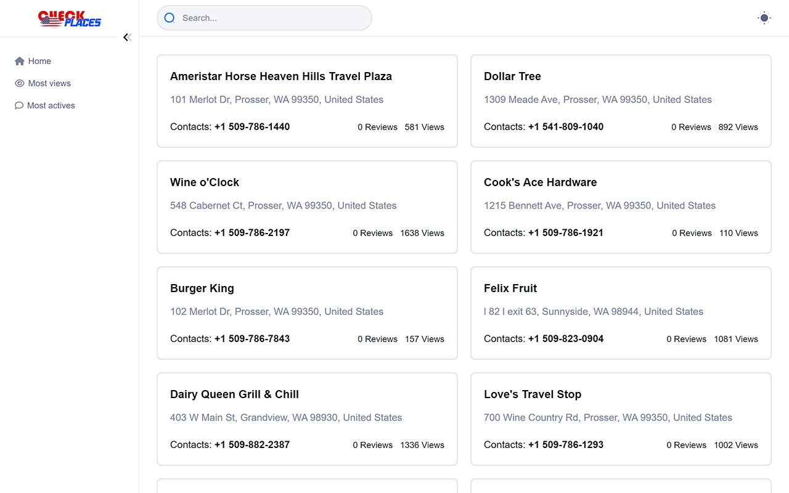Click the search magnifier icon
Image resolution: width=789 pixels, height=493 pixels.
170,18
